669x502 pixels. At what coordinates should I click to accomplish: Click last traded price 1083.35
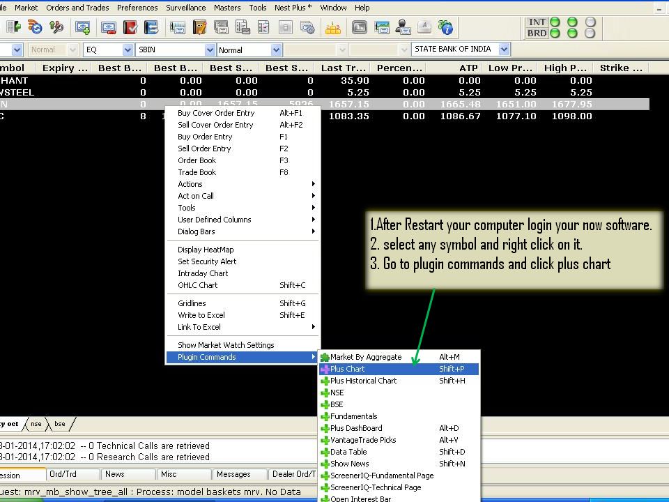pos(349,116)
